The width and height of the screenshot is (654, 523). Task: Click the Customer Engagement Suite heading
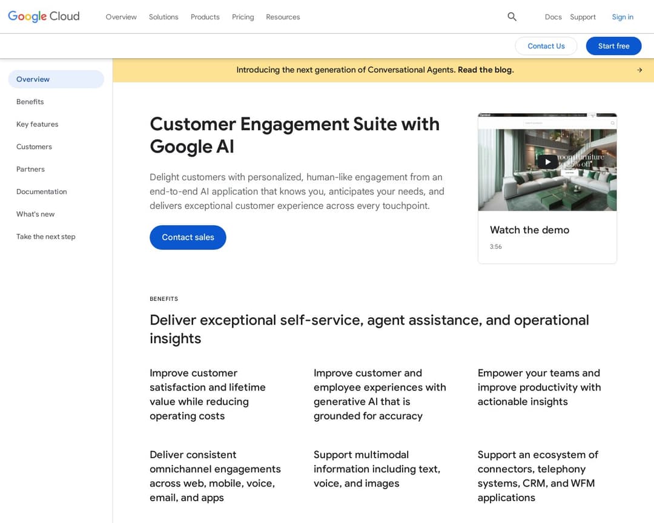tap(294, 135)
